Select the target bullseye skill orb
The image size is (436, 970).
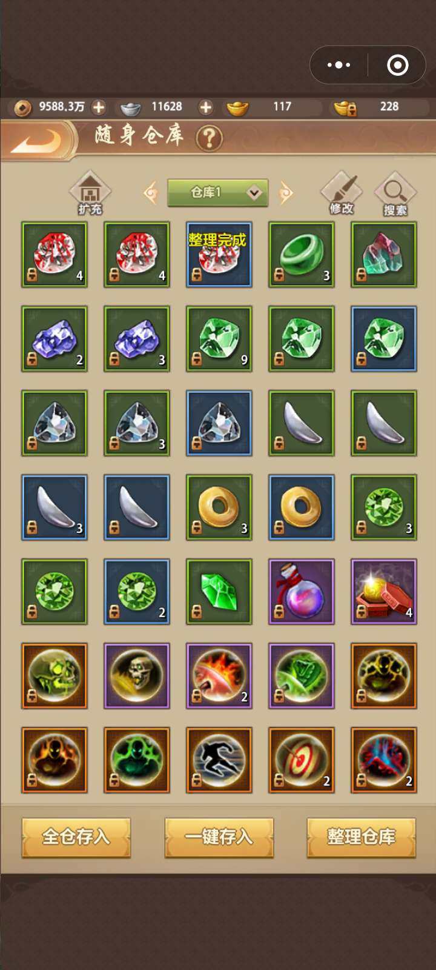click(x=302, y=760)
